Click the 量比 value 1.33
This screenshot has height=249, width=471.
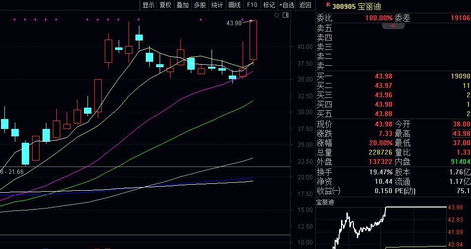coord(464,152)
